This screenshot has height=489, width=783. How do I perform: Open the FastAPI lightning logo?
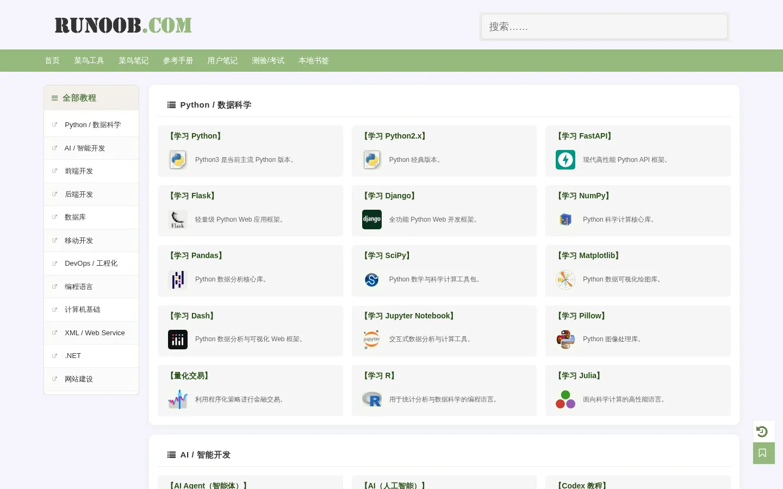click(565, 160)
